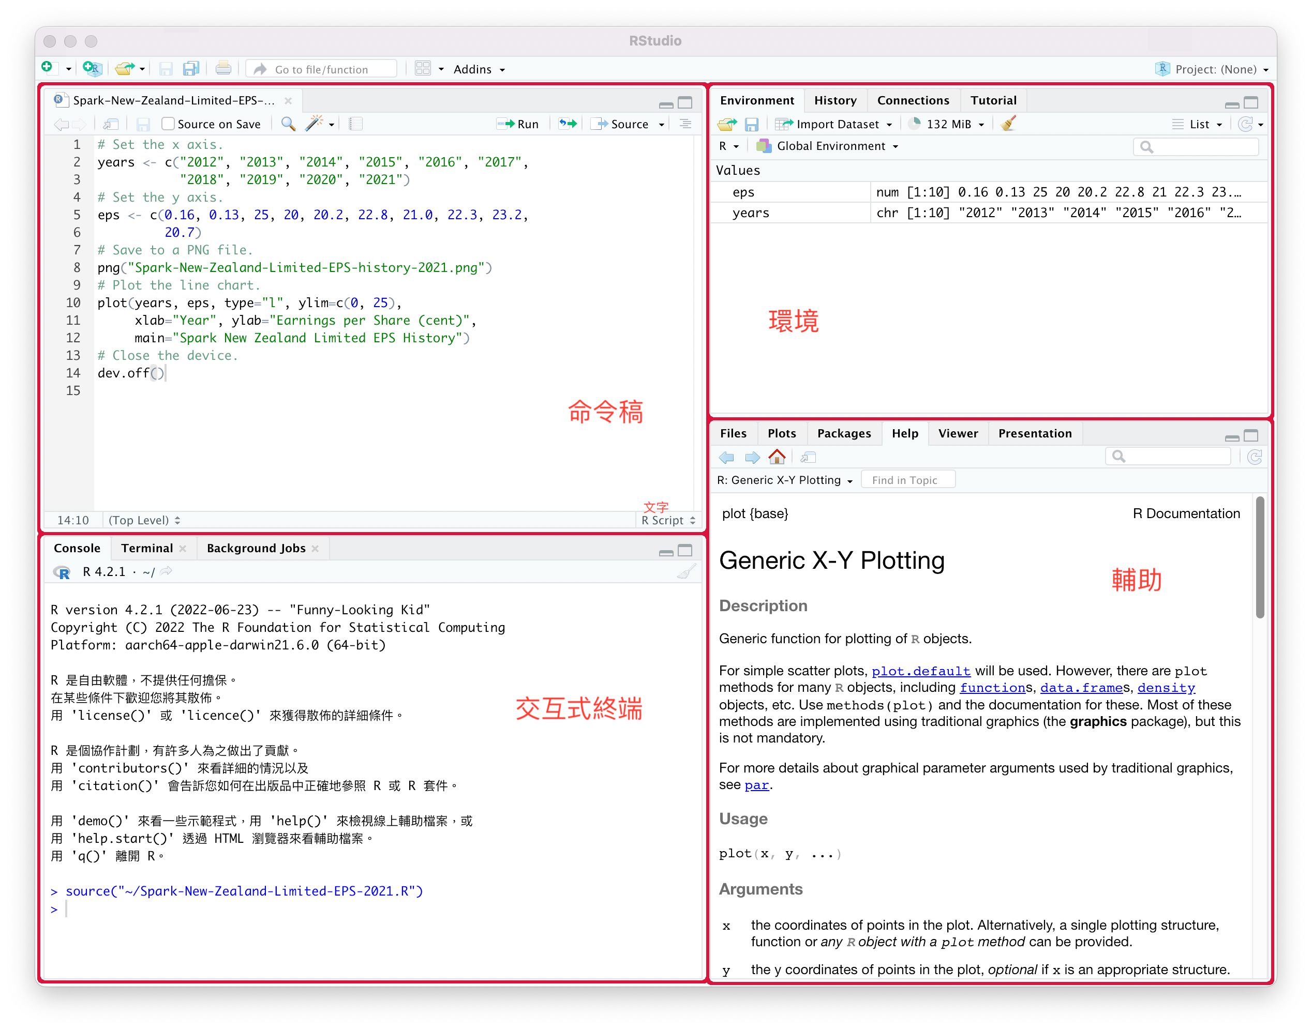Close the Spark-New-Zealand script tab
Viewport: 1312px width, 1030px height.
click(288, 101)
